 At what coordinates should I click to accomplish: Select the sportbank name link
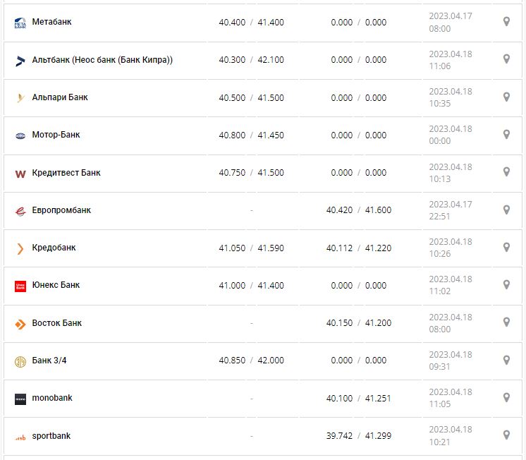pos(51,436)
